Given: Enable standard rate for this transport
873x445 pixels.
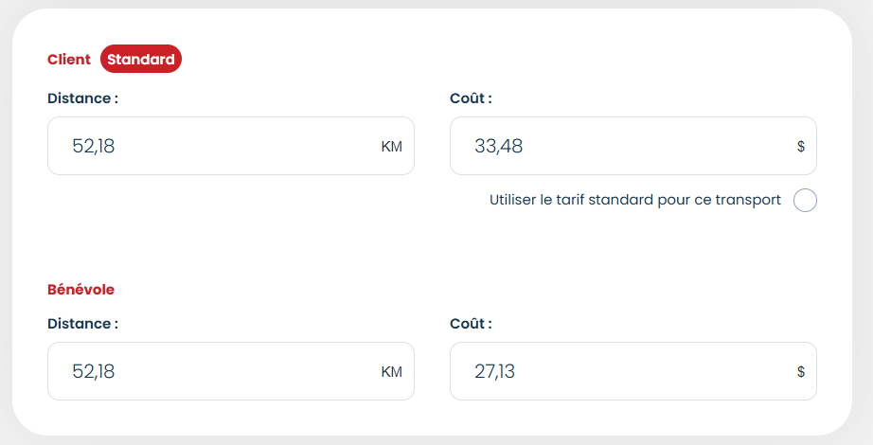Looking at the screenshot, I should point(805,201).
